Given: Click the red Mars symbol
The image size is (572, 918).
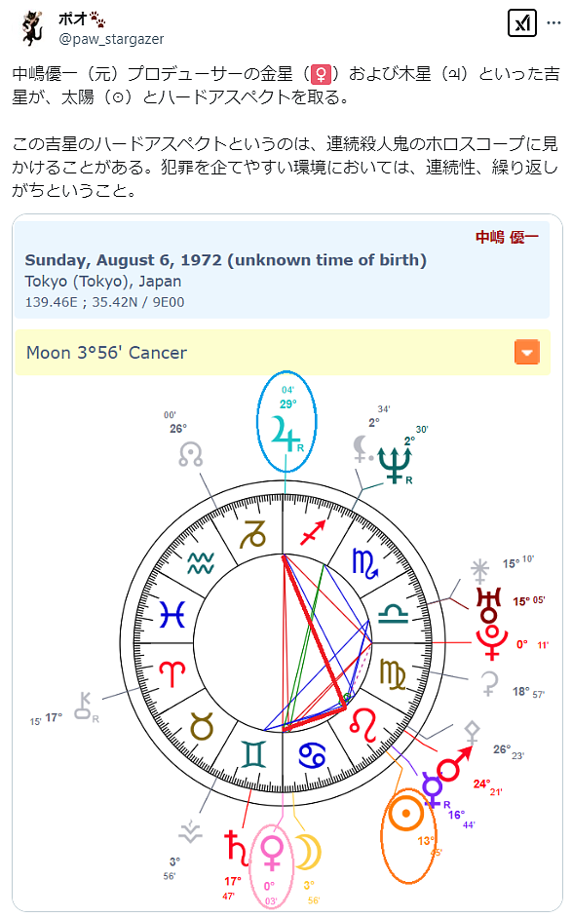Looking at the screenshot, I should pyautogui.click(x=454, y=764).
